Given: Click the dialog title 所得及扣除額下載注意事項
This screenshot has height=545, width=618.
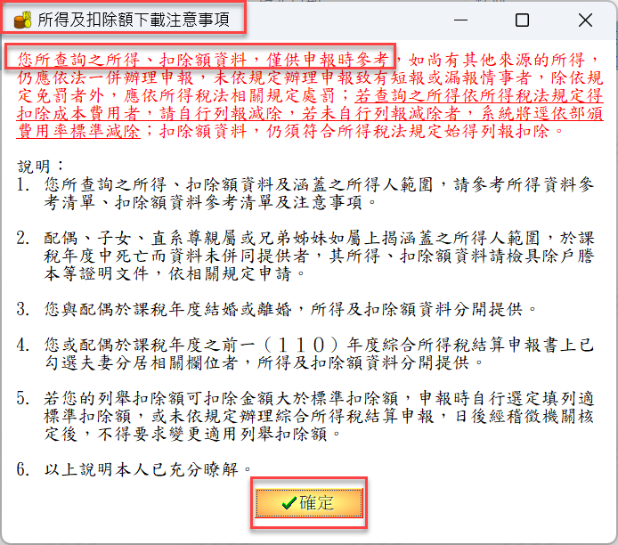Looking at the screenshot, I should point(134,20).
